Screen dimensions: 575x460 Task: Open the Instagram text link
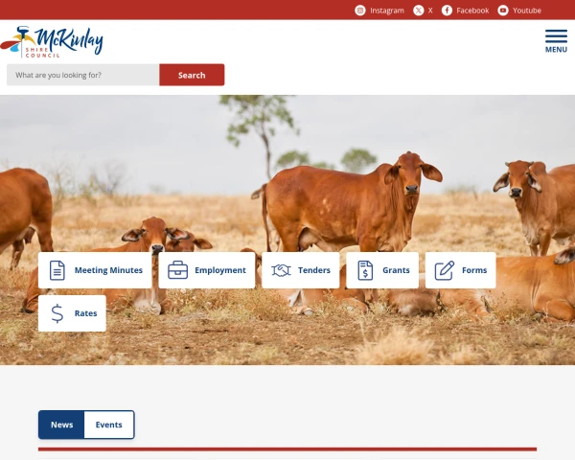387,11
